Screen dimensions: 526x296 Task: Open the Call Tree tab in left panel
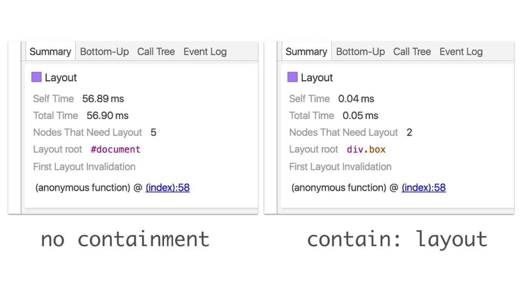pyautogui.click(x=156, y=51)
